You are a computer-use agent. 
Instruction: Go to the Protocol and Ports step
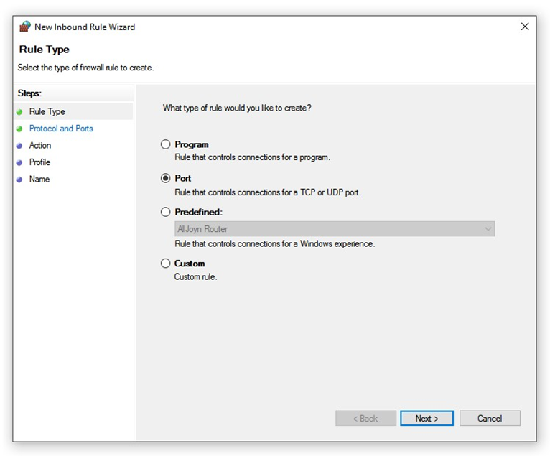(x=61, y=129)
